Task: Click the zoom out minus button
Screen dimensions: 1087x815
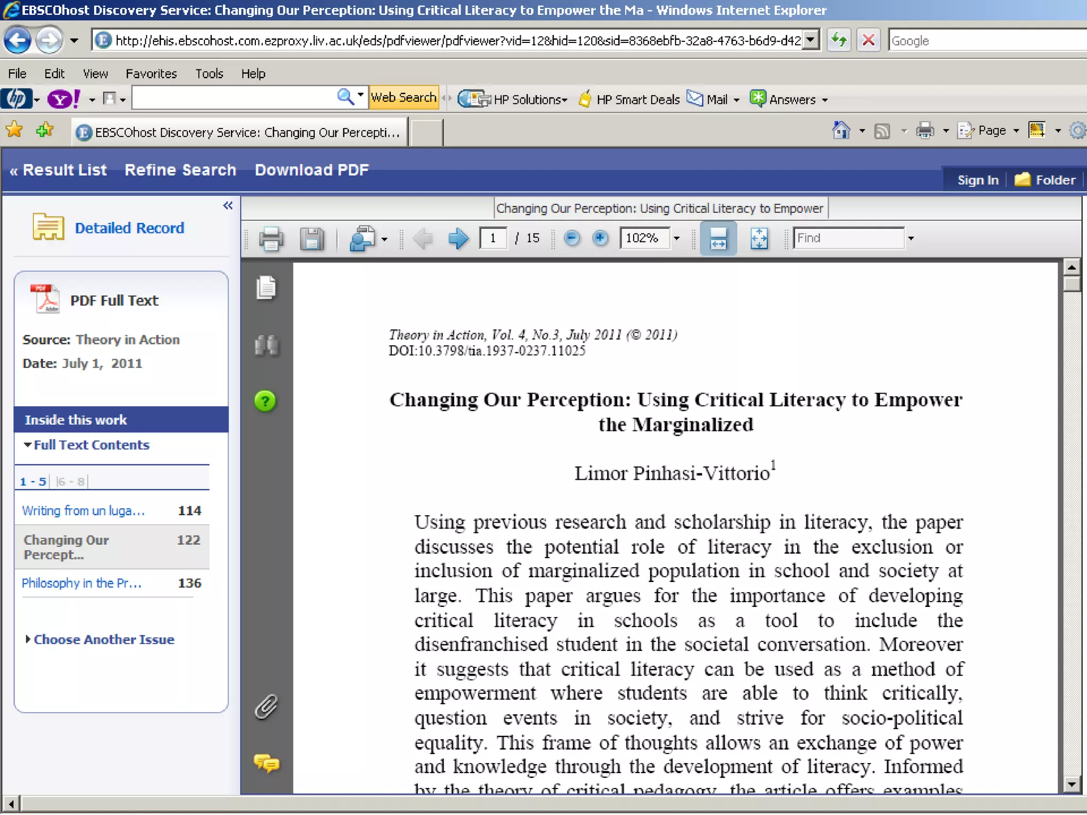Action: click(x=572, y=238)
